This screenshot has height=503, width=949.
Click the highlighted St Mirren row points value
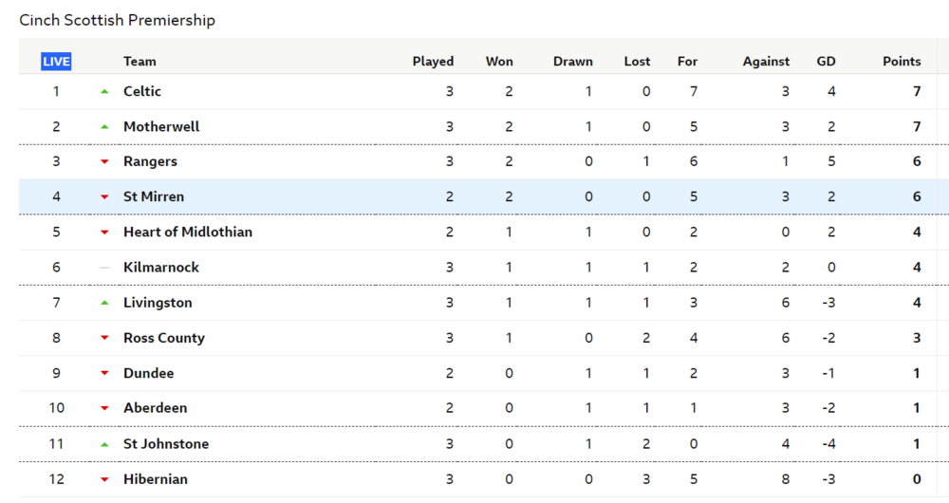[917, 196]
